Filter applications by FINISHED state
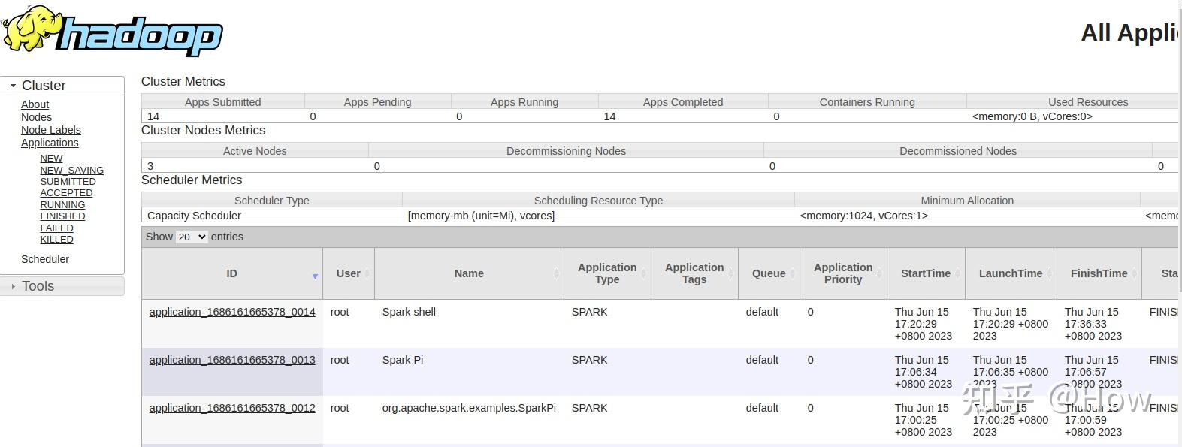The image size is (1182, 447). click(x=62, y=216)
